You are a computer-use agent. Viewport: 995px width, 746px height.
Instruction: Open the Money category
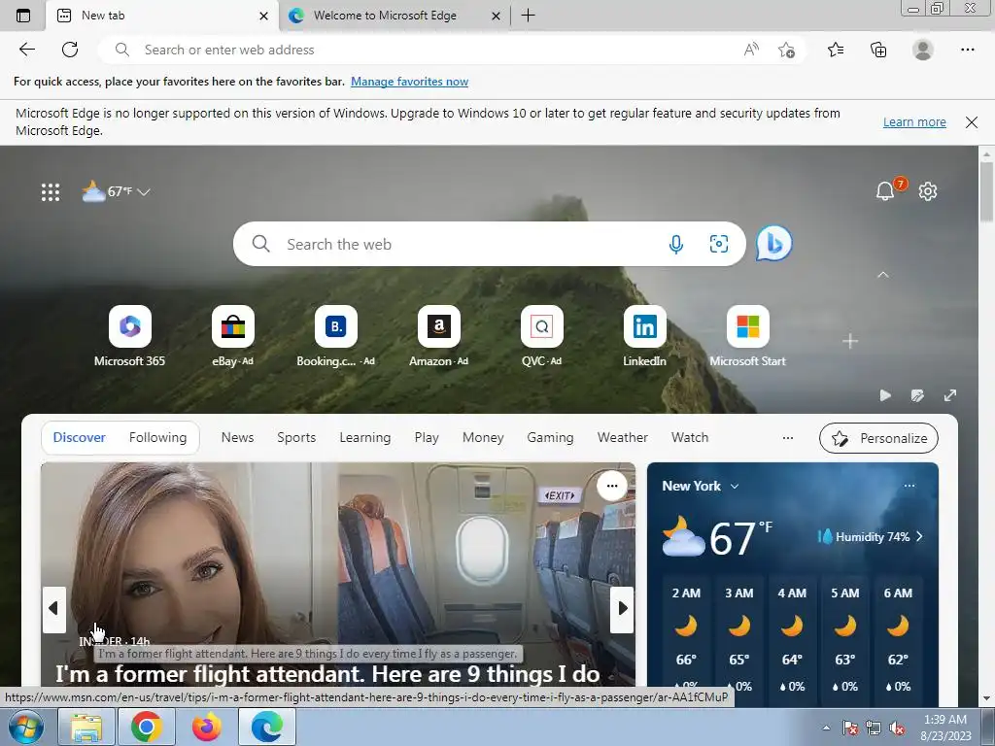click(x=483, y=438)
